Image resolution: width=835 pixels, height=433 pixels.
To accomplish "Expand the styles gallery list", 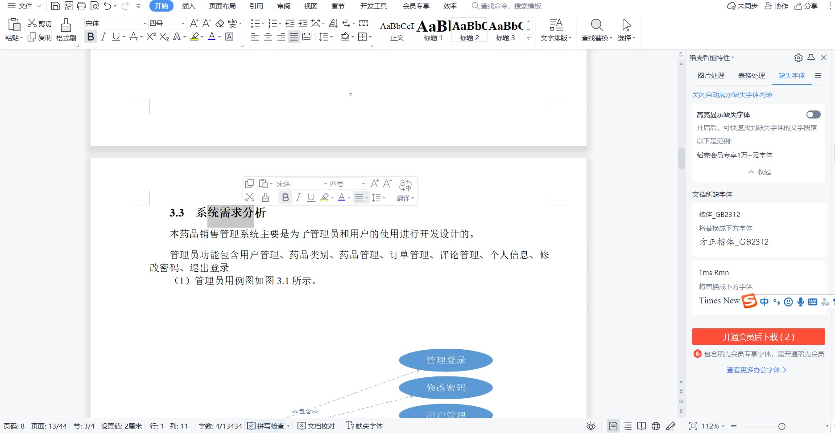I will click(x=529, y=39).
